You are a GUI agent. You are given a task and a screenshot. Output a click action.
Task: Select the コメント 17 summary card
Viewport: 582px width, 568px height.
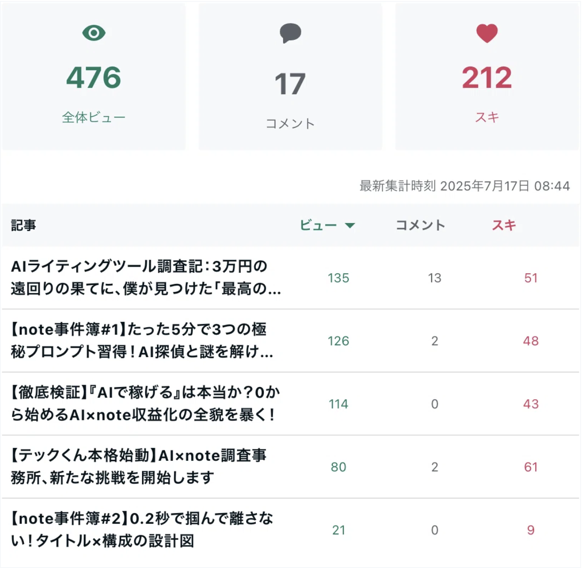point(291,77)
